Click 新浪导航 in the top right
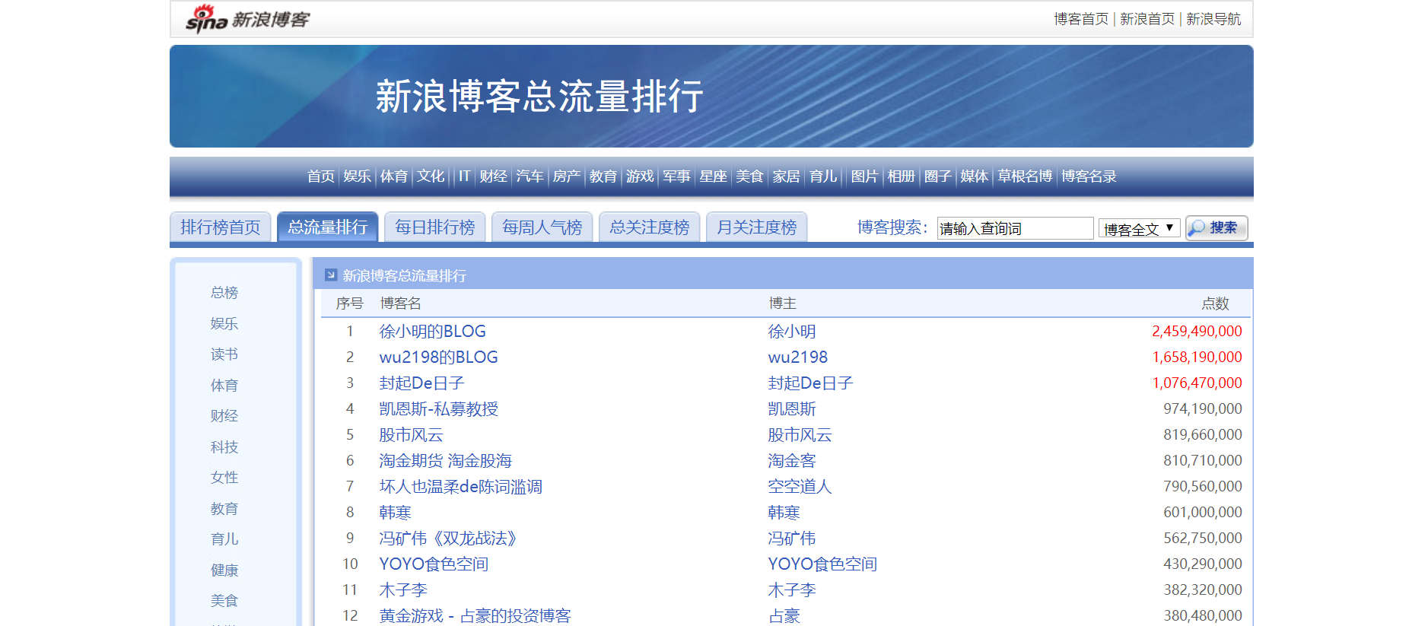The height and width of the screenshot is (626, 1428). (1213, 19)
